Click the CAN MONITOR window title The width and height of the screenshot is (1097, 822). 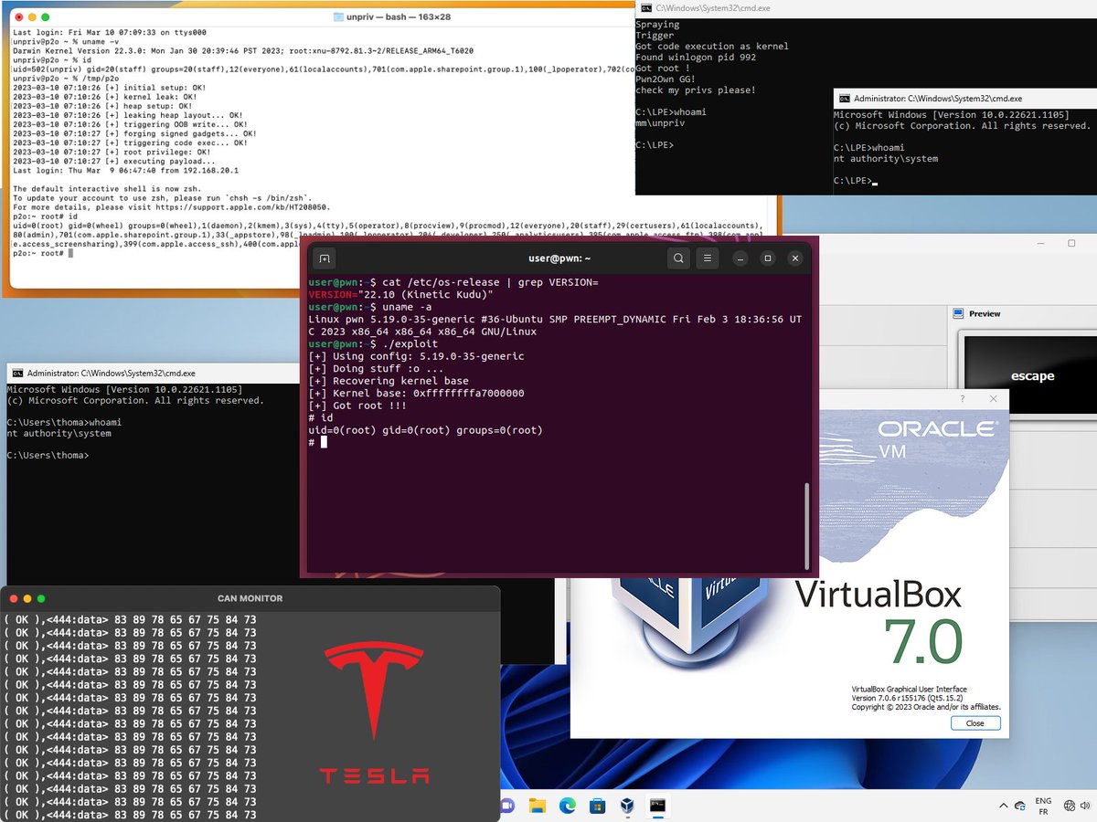[250, 598]
